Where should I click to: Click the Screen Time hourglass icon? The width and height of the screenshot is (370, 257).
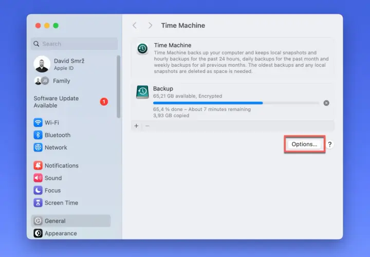pyautogui.click(x=38, y=203)
